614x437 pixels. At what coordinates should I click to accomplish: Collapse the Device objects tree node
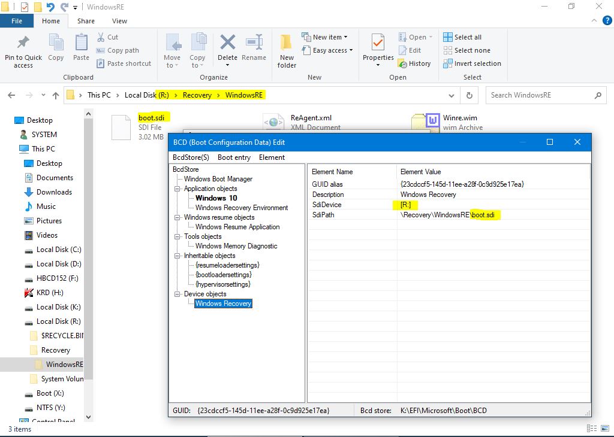pos(177,294)
